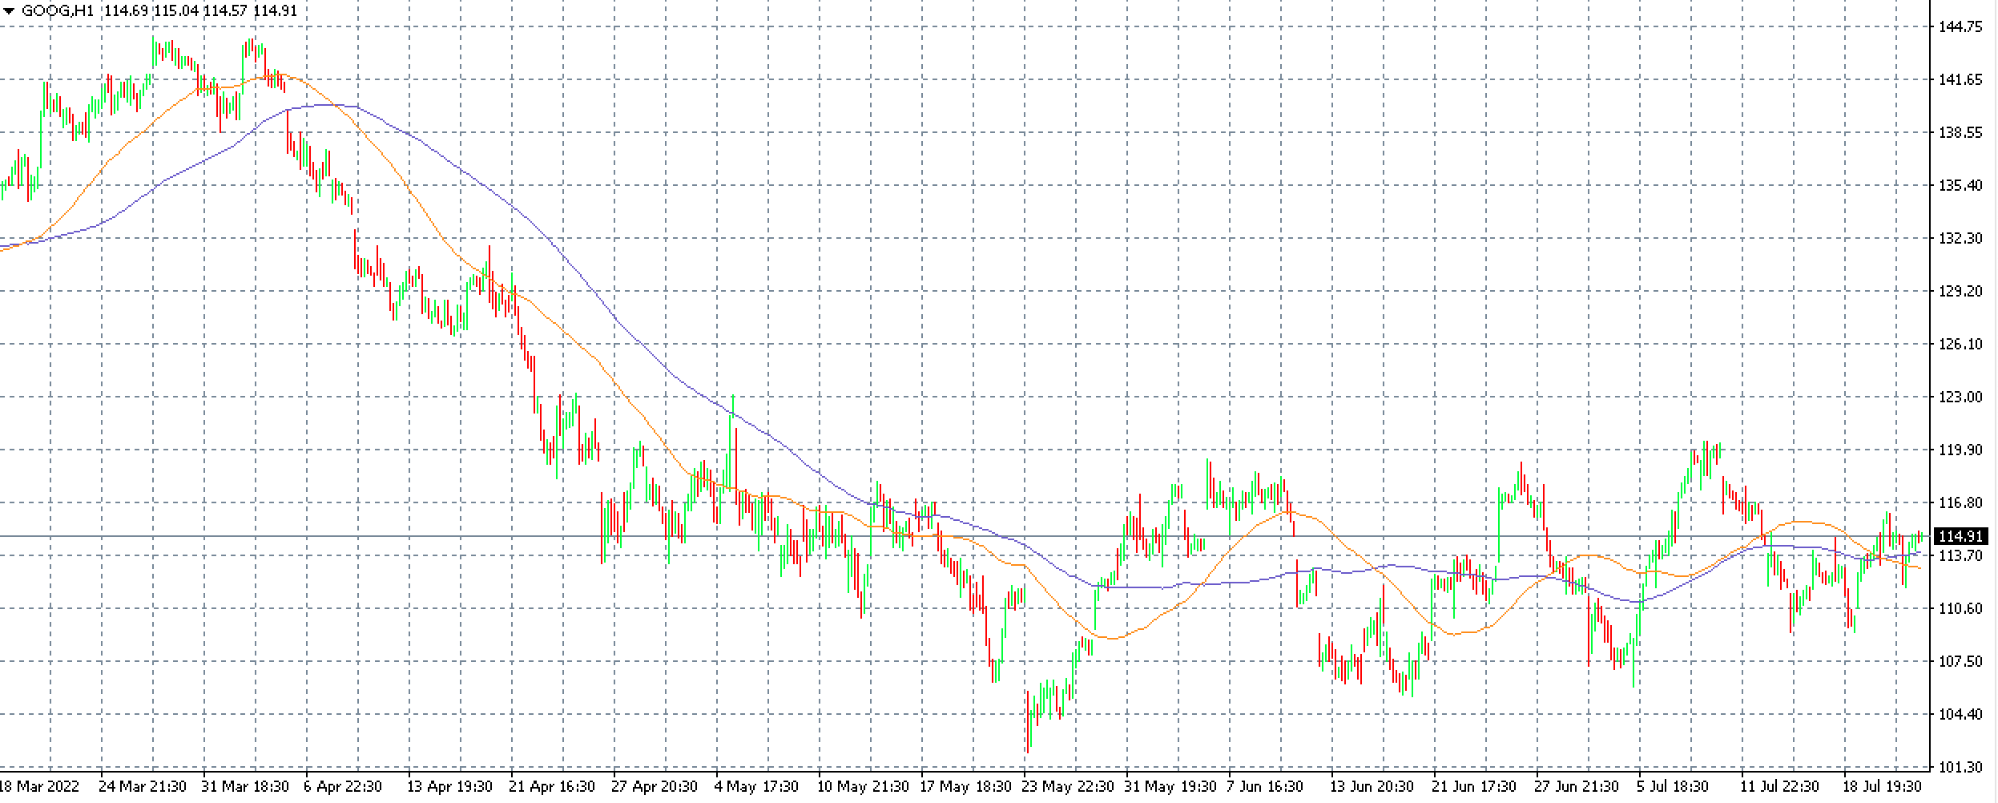This screenshot has width=1998, height=803.
Task: Click the 4 May 17:30 time label
Action: [x=756, y=786]
